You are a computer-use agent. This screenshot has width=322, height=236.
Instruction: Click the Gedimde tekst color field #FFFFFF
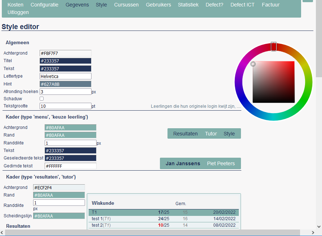coord(71,166)
